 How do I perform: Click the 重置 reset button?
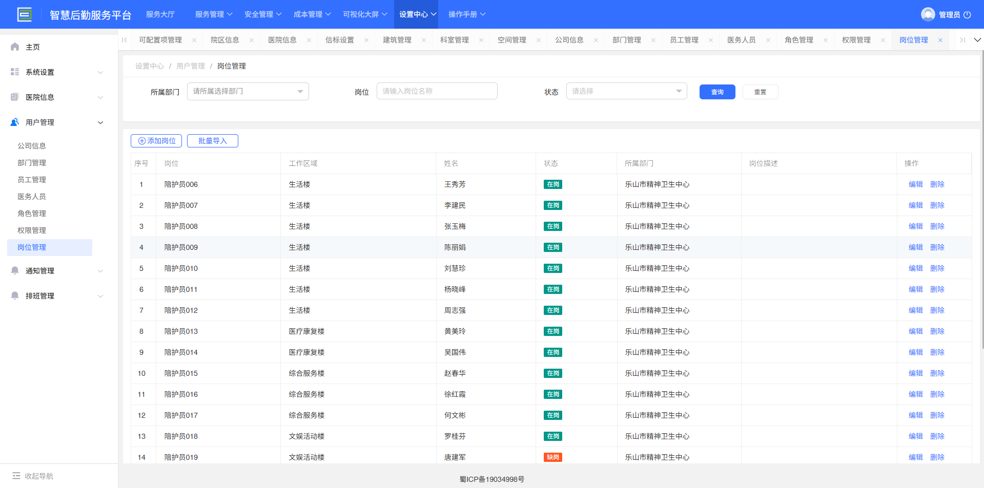(x=761, y=92)
